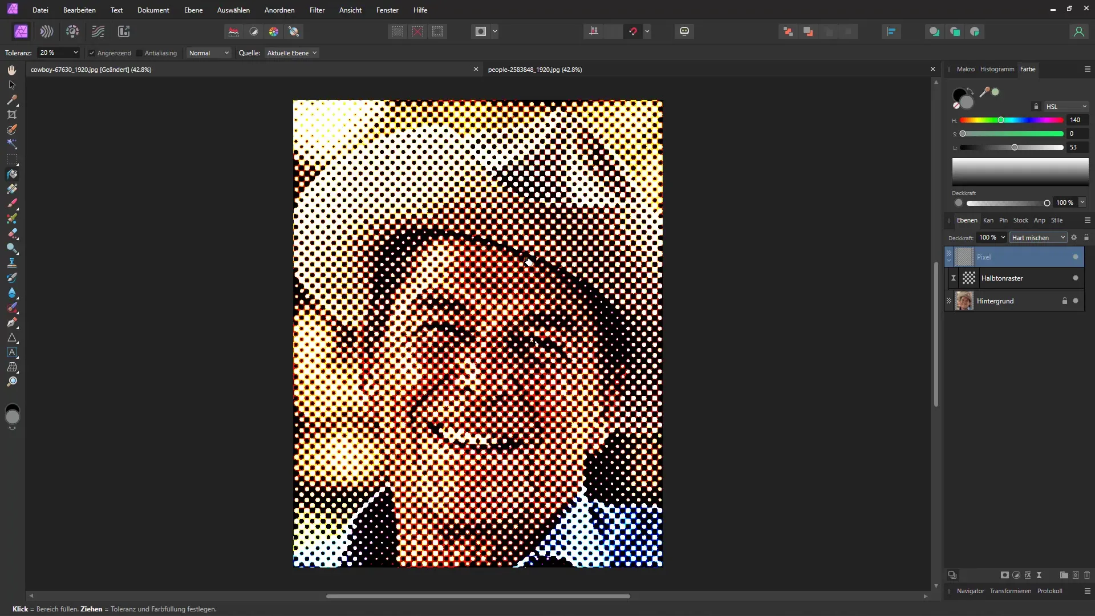The width and height of the screenshot is (1095, 616).
Task: Drag the Deckkraft opacity slider
Action: 1046,202
